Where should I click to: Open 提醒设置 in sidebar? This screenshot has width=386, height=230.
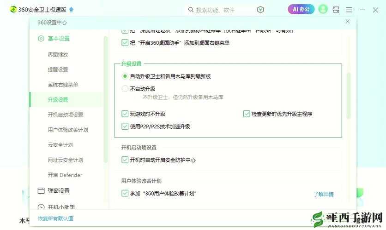point(58,69)
